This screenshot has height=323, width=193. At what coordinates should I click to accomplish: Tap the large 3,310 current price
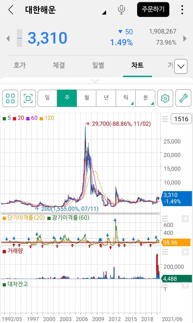click(x=48, y=38)
